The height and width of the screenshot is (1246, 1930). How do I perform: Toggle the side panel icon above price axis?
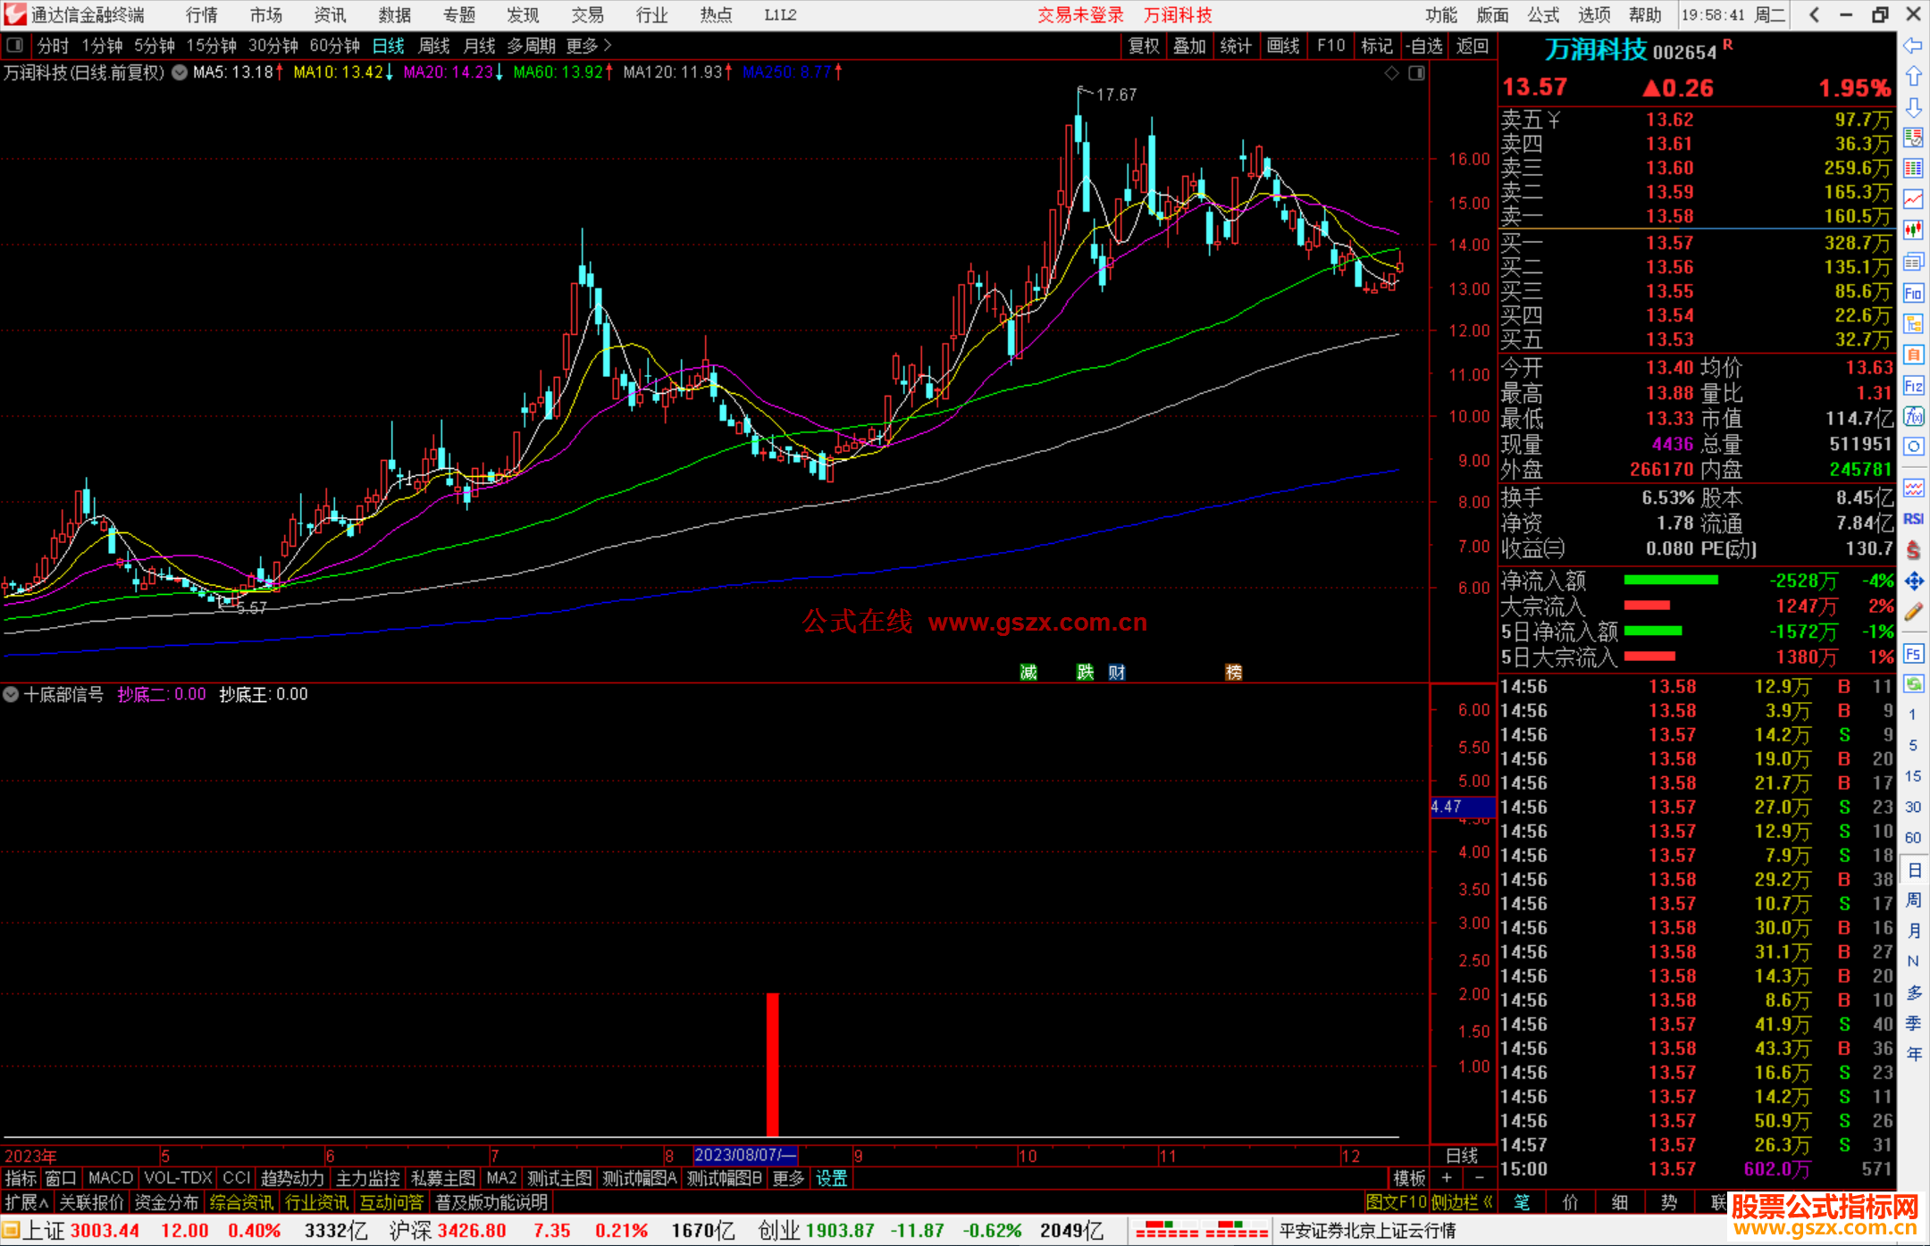[x=1416, y=73]
